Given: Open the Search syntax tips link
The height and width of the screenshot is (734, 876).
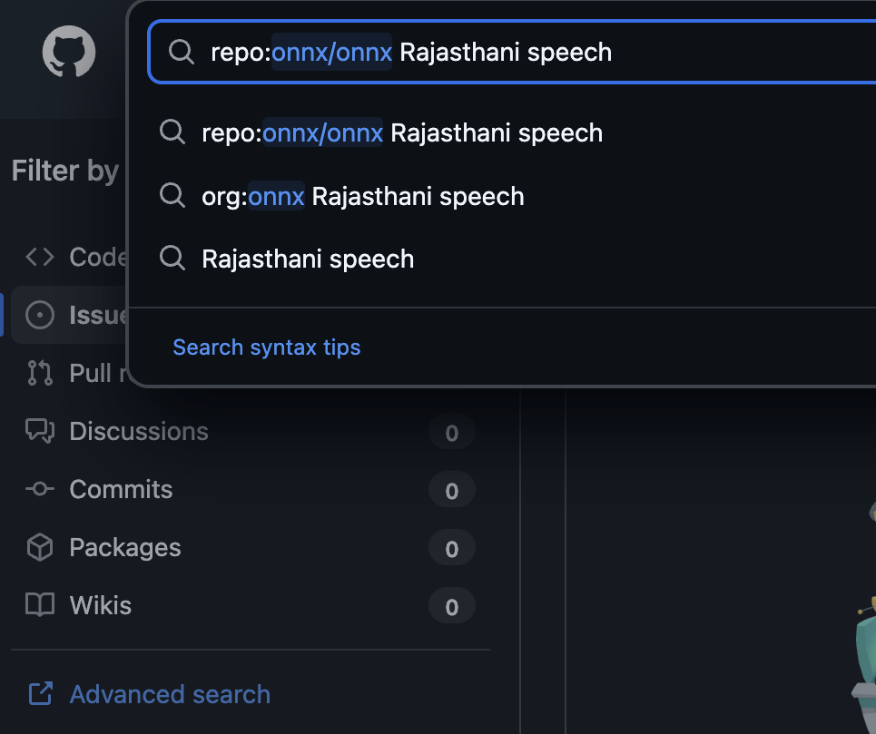Looking at the screenshot, I should (266, 347).
